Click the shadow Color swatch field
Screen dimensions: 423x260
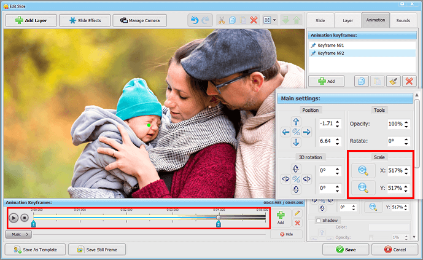click(x=389, y=227)
